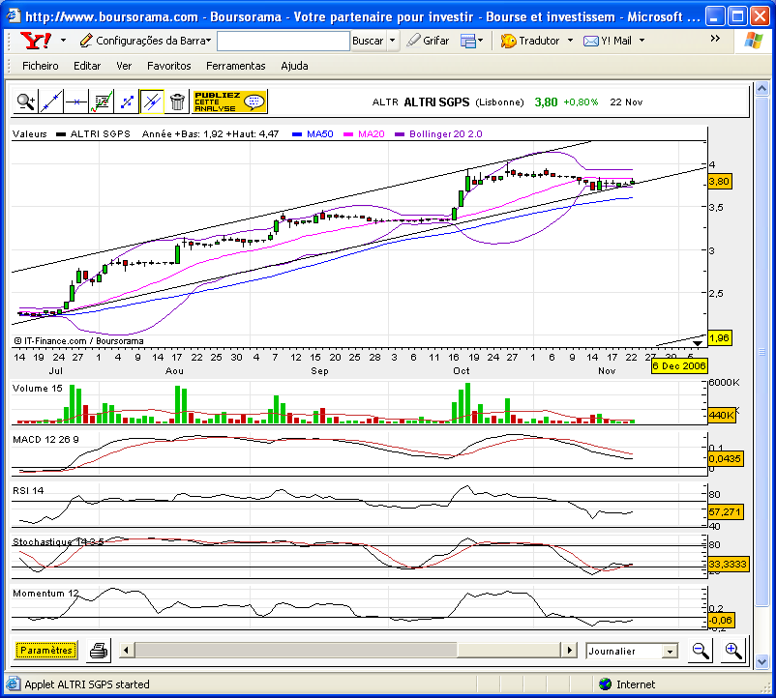Zoom out with the minus magnifier icon

(701, 651)
